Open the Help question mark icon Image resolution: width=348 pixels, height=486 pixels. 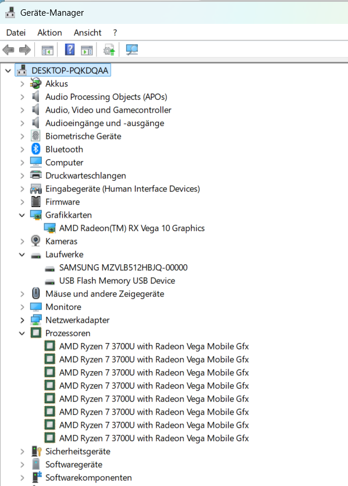pyautogui.click(x=70, y=50)
